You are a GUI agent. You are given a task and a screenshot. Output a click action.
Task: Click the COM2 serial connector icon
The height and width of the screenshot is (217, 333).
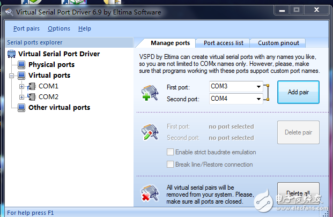tap(32, 97)
